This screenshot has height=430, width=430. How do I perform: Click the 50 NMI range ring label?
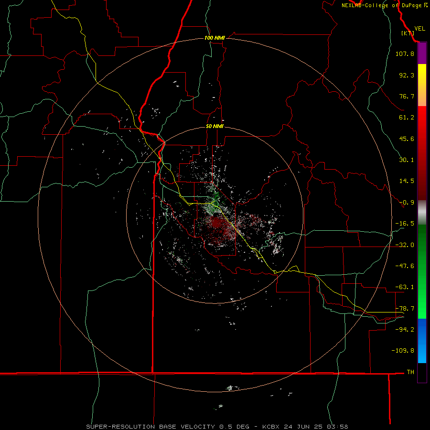coord(215,127)
